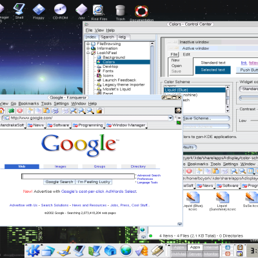Click Paste clipboard icon in Google Konqueror toolbar
The height and width of the screenshot is (258, 258).
point(46,111)
